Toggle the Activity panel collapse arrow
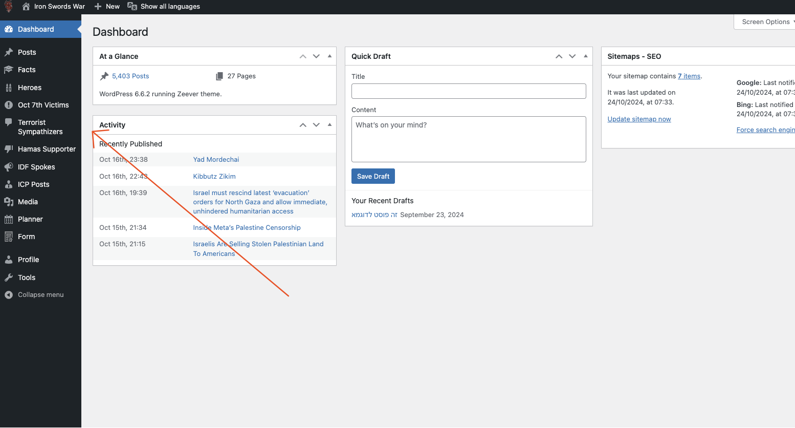Viewport: 795px width, 428px height. pos(329,125)
